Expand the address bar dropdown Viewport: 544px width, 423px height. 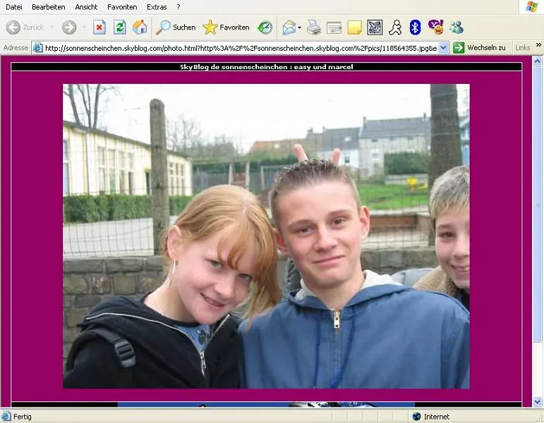pos(443,48)
